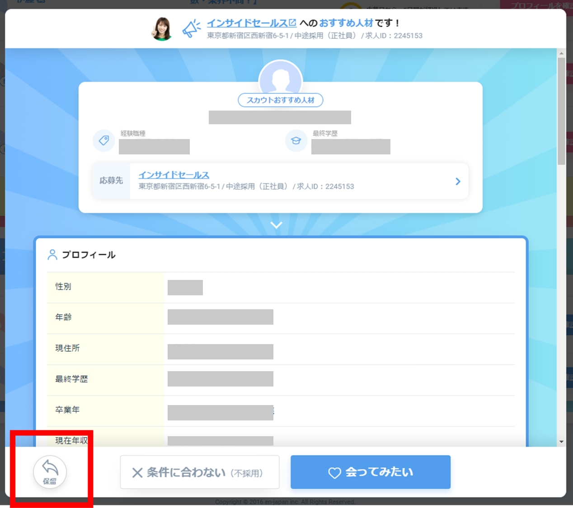Viewport: 573px width, 508px height.
Task: Click the 最終学歴 graduation cap icon
Action: coord(296,140)
